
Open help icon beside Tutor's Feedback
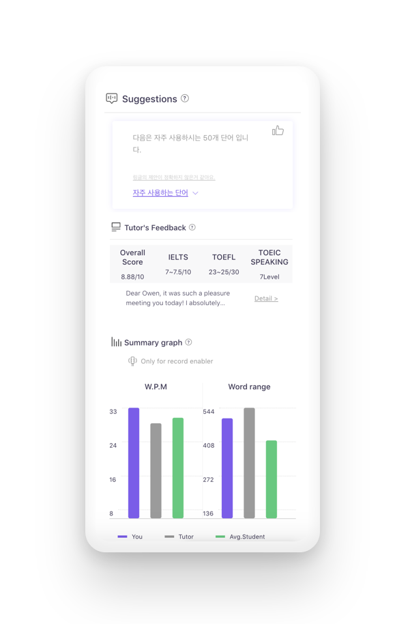pos(192,227)
